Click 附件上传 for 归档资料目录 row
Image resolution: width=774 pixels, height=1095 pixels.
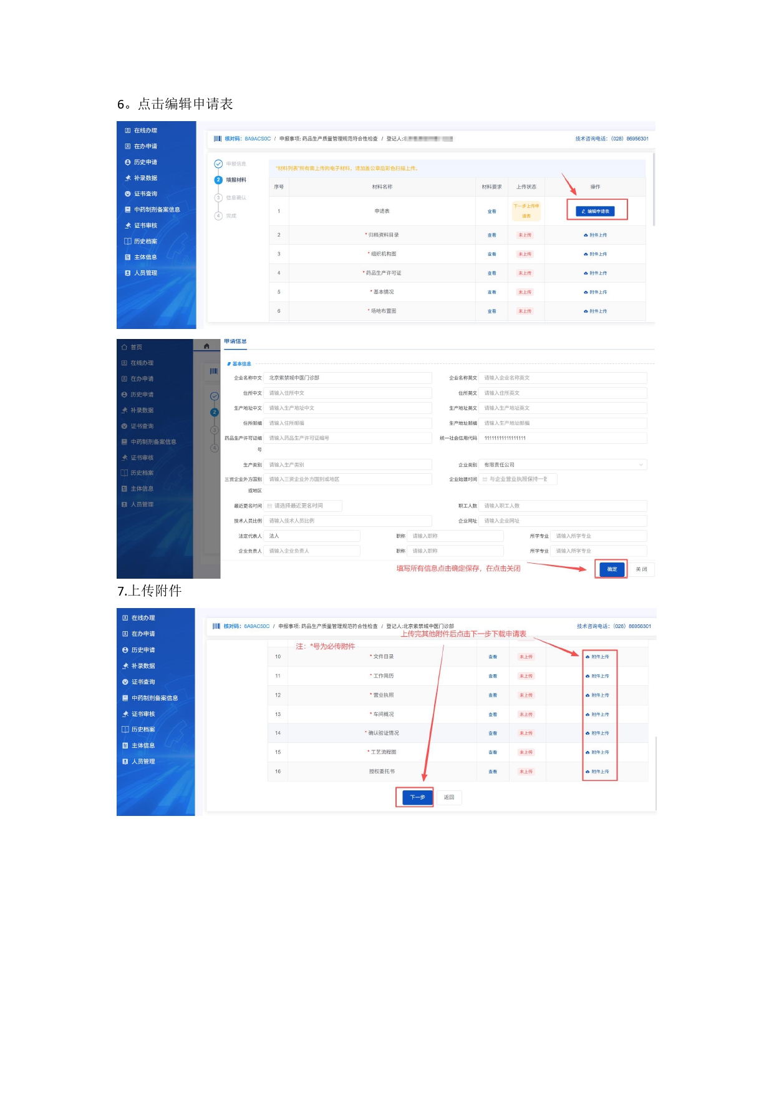(595, 235)
